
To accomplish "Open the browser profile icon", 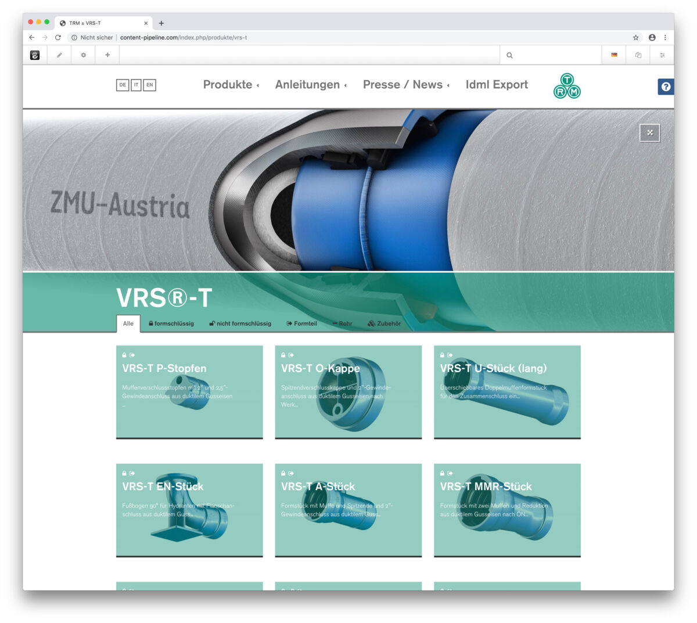I will pos(652,37).
